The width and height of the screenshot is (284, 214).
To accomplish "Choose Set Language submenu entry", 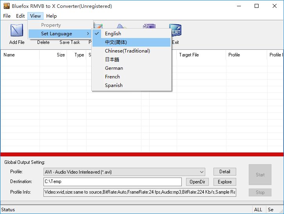I will click(x=60, y=34).
